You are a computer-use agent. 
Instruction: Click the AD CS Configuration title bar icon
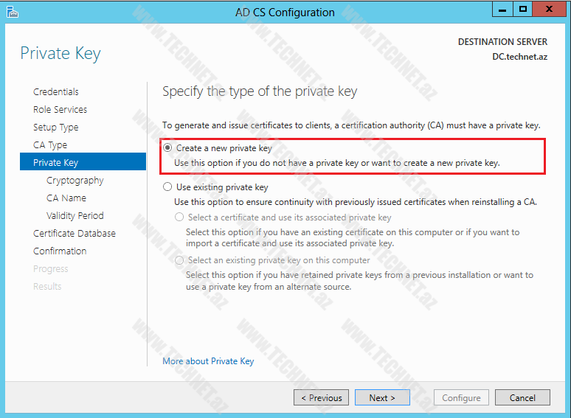[13, 12]
